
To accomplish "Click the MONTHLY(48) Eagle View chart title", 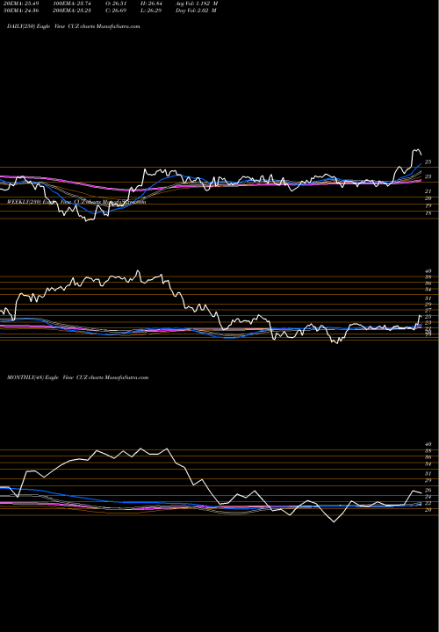I will [78, 377].
